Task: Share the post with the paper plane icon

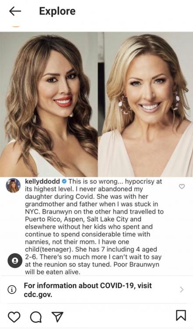Action: click(57, 317)
